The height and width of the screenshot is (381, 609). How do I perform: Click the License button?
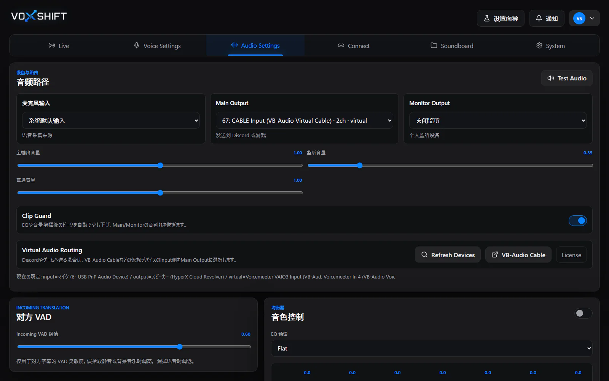[571, 255]
